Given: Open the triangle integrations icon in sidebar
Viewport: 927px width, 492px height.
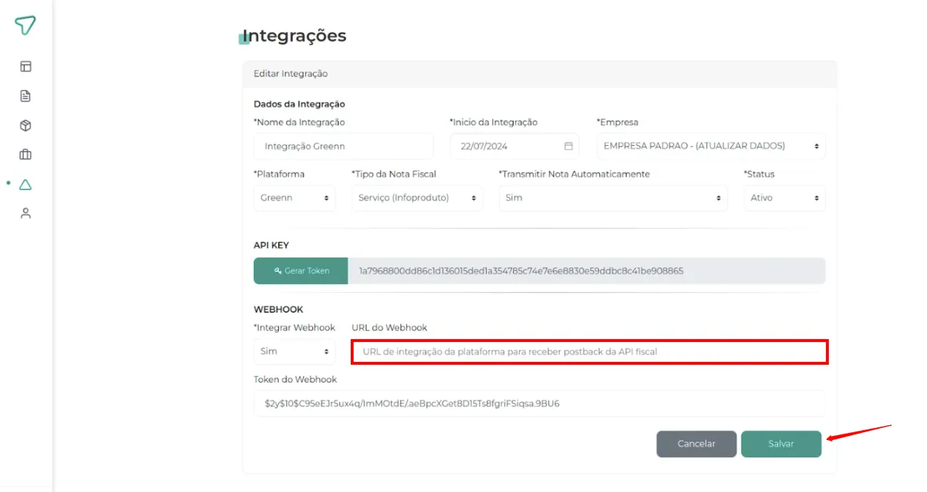Looking at the screenshot, I should (x=26, y=185).
